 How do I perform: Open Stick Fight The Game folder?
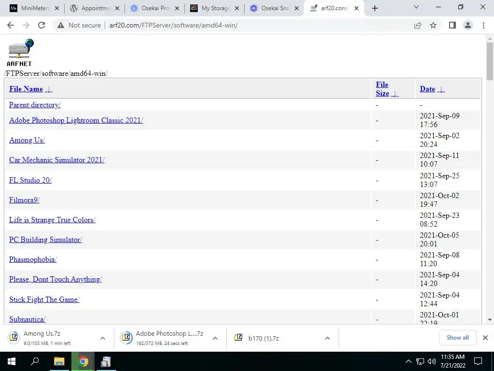[44, 300]
